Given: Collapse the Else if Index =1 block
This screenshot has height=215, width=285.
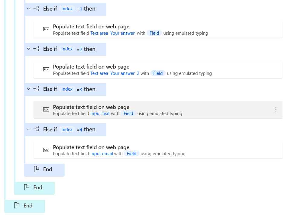Looking at the screenshot, I should click(28, 8).
